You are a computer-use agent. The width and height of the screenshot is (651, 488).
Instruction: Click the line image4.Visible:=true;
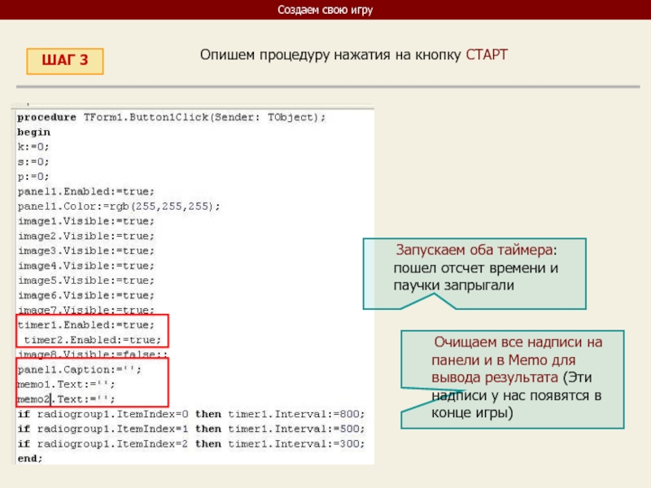[86, 266]
